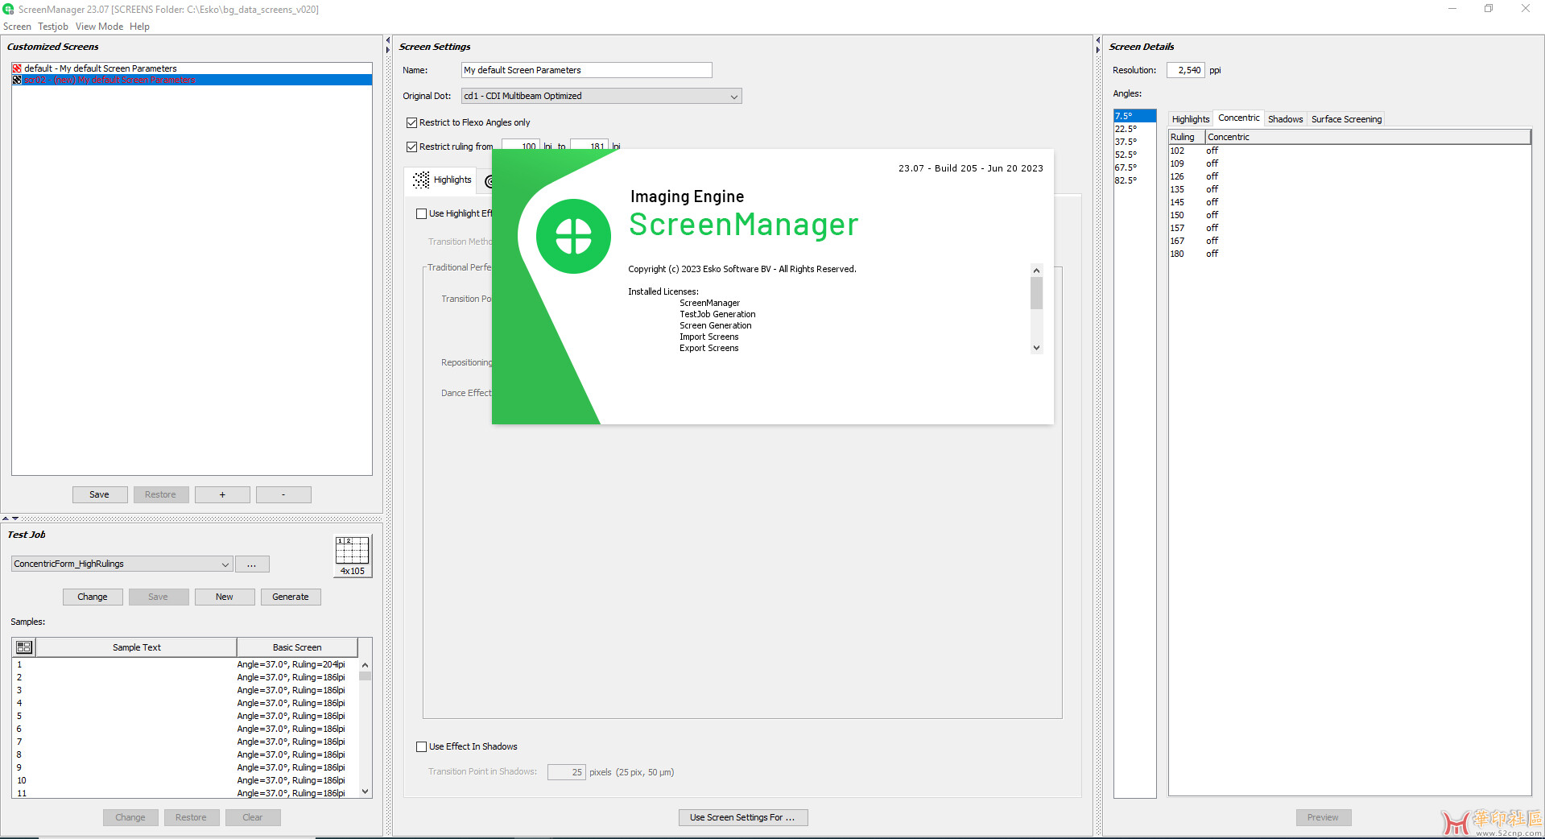Click the expand-down arrow above Test Job

[15, 519]
